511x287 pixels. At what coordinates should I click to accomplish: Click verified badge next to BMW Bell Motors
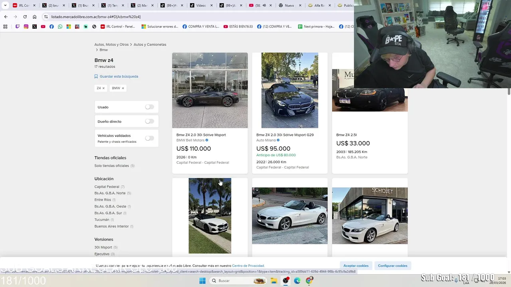(x=207, y=140)
